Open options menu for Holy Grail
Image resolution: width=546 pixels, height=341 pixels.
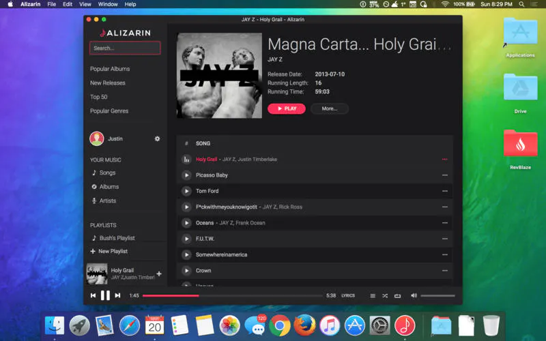coord(445,160)
